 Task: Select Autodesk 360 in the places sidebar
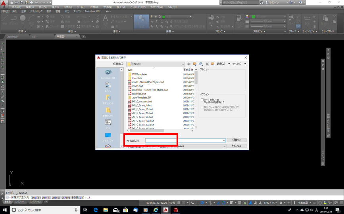(x=108, y=74)
